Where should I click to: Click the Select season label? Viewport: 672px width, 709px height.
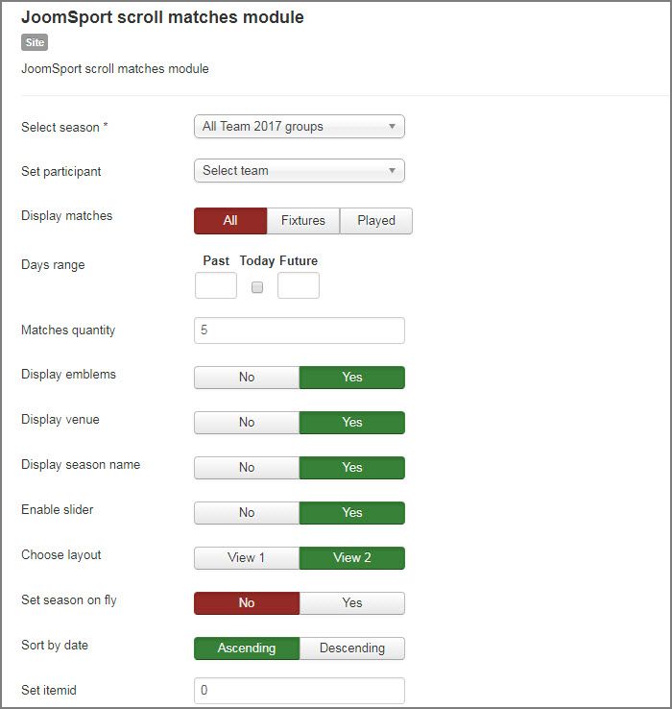64,127
